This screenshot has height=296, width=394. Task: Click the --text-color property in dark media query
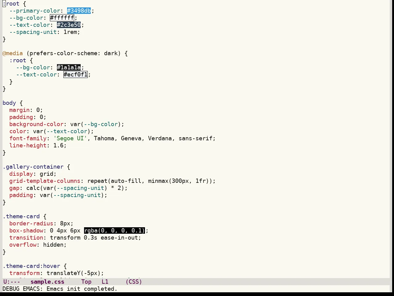click(36, 75)
